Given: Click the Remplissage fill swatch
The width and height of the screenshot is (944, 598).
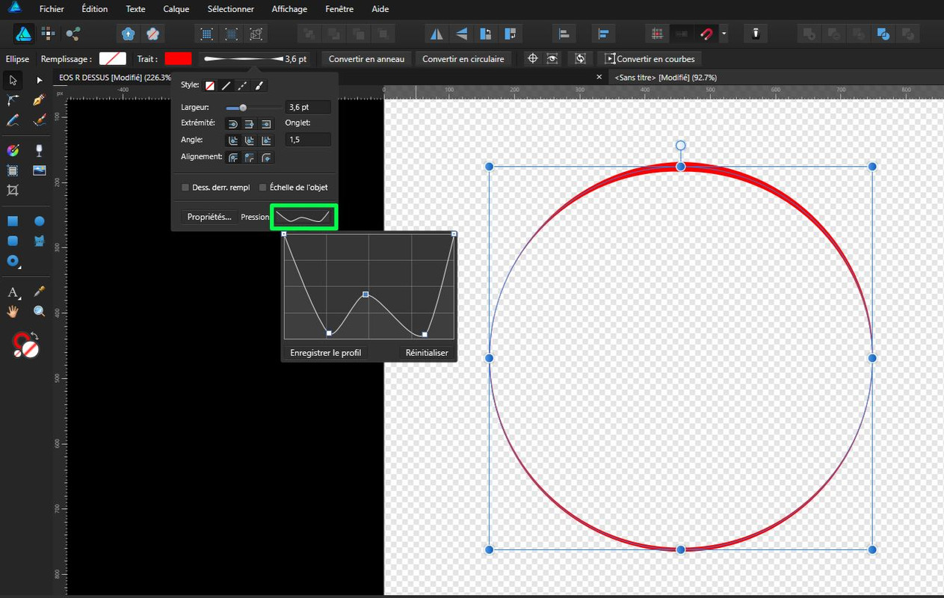Looking at the screenshot, I should 113,59.
